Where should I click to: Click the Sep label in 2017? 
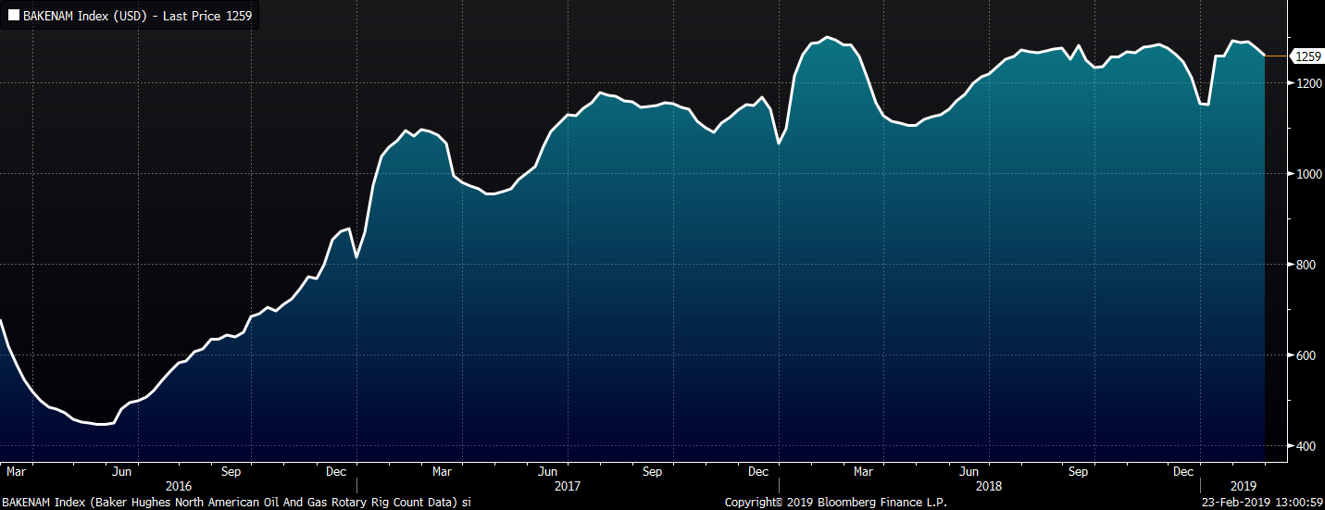653,471
